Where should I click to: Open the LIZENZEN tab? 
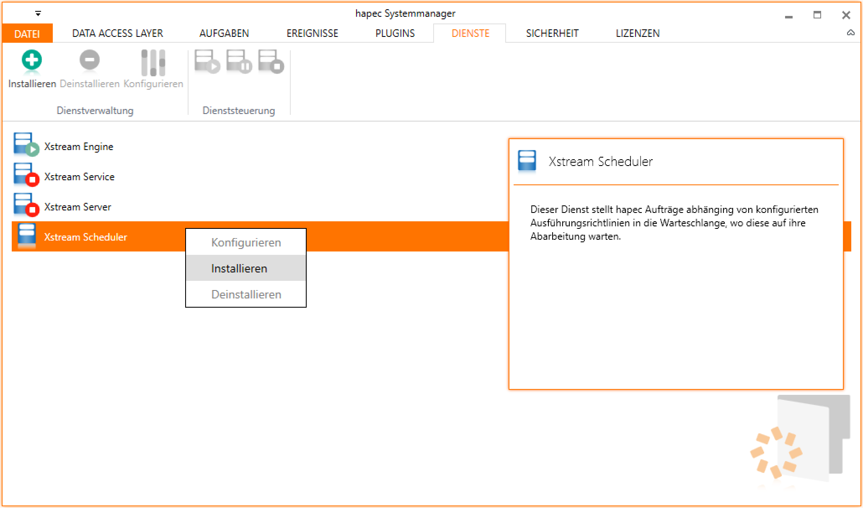637,34
